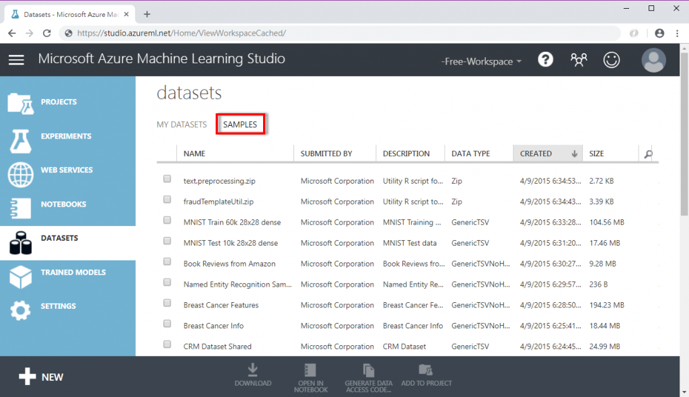Select CRM Dataset Shared name

click(217, 346)
